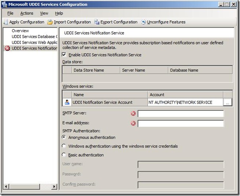Click the tree pane horizontal scrollbar thumb
This screenshot has height=196, width=240.
[x=24, y=186]
